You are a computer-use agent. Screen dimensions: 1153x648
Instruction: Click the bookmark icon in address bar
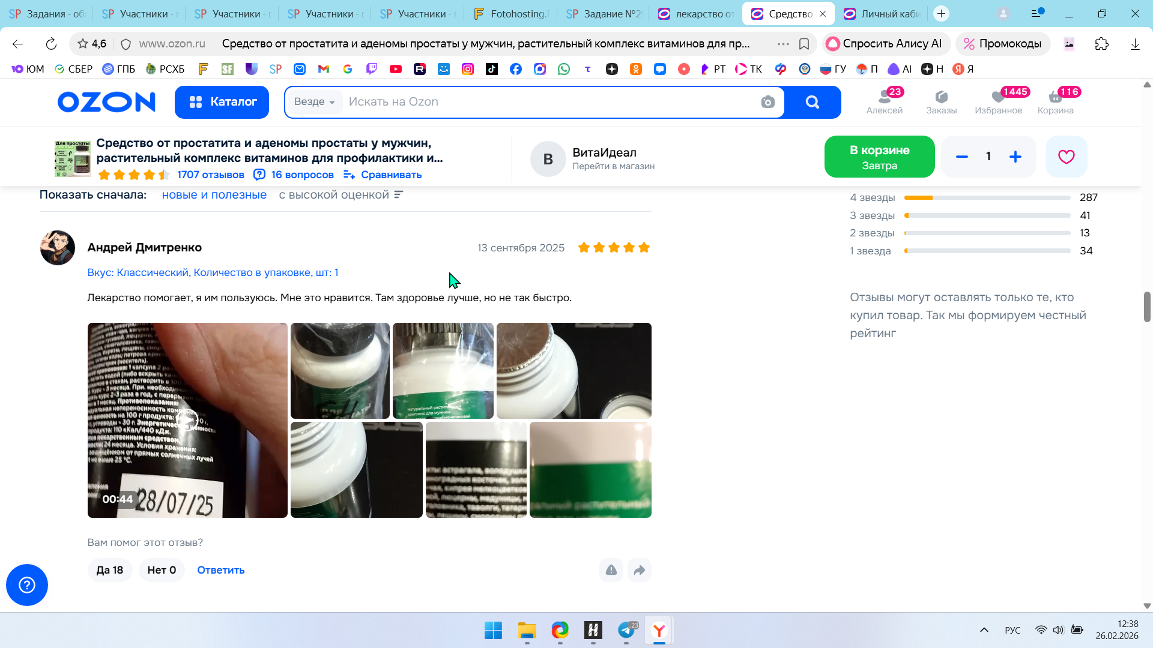point(804,44)
